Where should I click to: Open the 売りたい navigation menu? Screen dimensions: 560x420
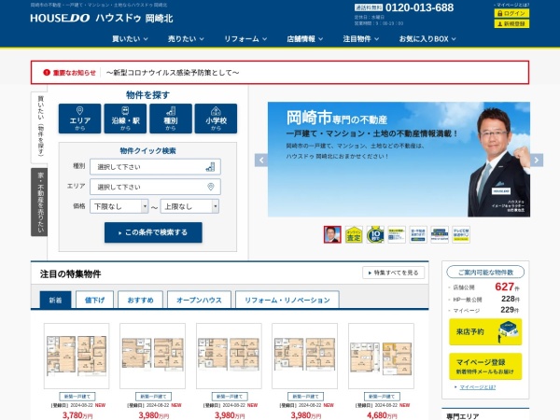click(x=186, y=39)
